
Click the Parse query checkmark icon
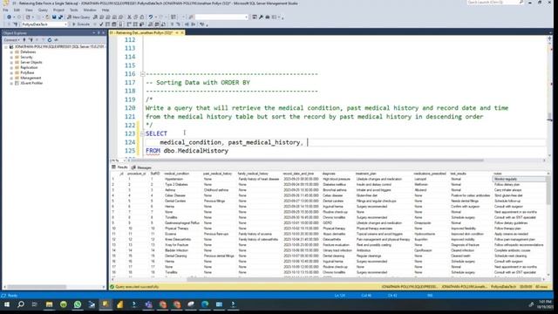(x=101, y=24)
